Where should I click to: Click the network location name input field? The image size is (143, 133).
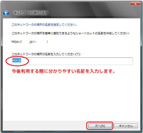(72, 61)
